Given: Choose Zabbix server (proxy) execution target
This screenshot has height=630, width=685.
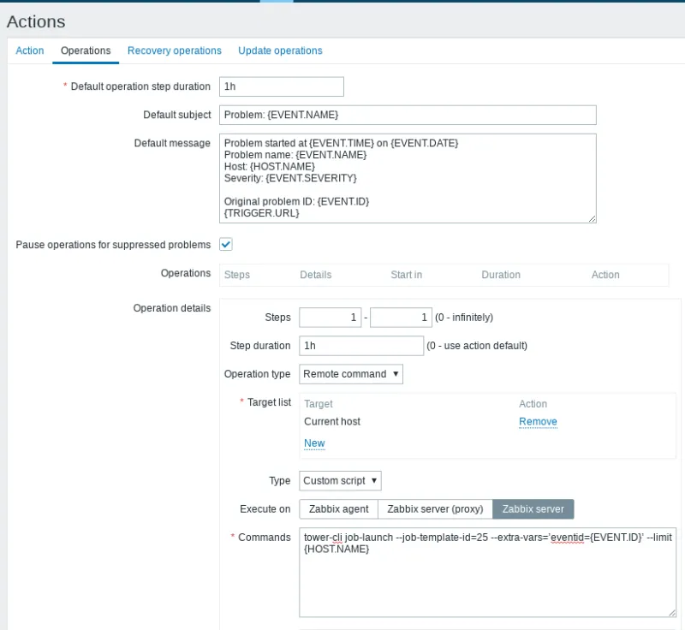Looking at the screenshot, I should click(x=434, y=508).
